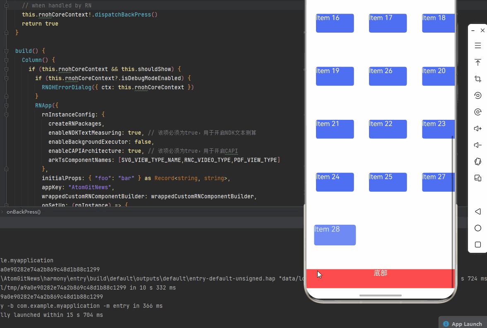Screen dimensions: 487x328
Task: Tap Item 16 in the emulator
Action: (x=335, y=23)
